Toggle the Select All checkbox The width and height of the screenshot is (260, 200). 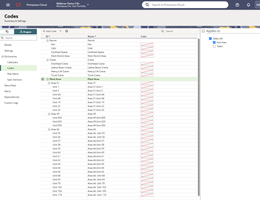pos(210,38)
